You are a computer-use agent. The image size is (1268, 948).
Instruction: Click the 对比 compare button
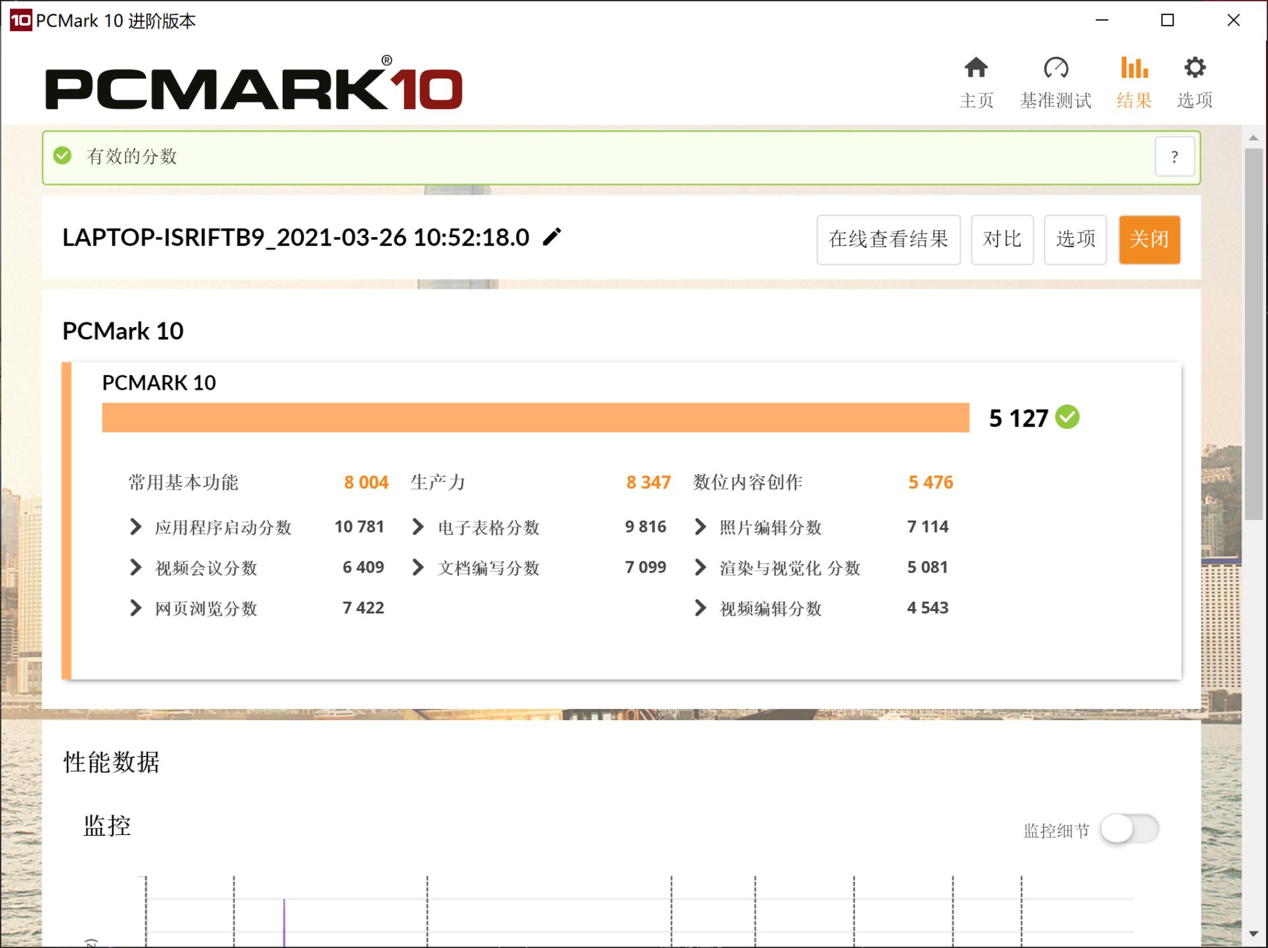(x=1001, y=239)
